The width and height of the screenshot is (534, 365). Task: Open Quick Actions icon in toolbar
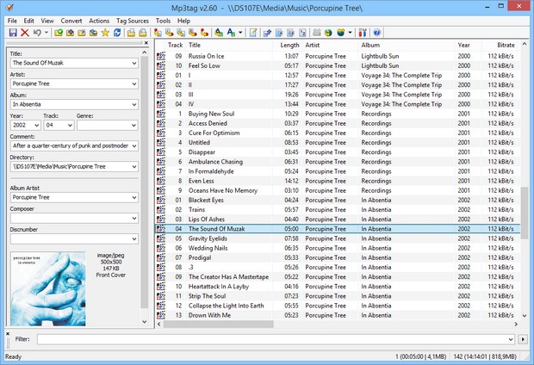231,33
